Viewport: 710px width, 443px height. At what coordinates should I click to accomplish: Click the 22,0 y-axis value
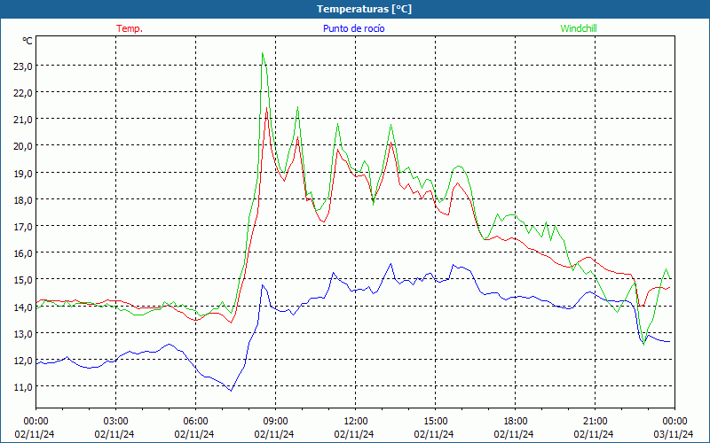(21, 93)
